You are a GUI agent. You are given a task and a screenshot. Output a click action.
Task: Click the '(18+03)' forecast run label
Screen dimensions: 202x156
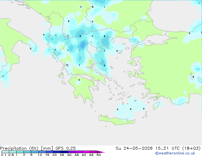[x=191, y=148]
